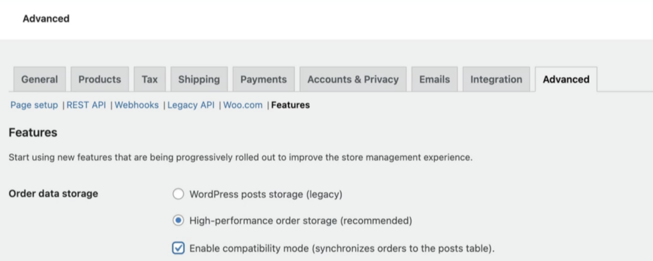Screen dimensions: 653x261
Task: Switch to the Emails tab
Action: click(434, 80)
